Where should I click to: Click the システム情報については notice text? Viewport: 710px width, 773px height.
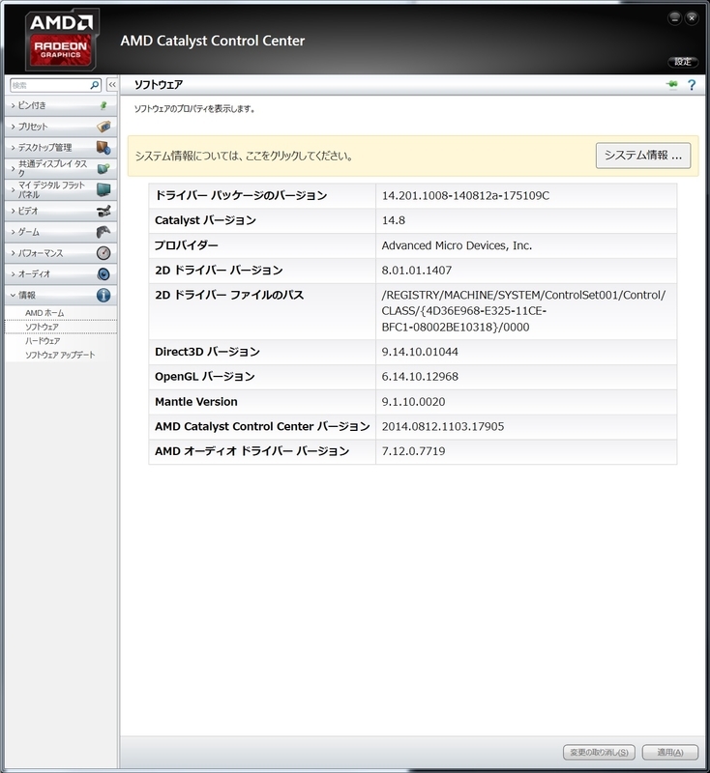(244, 157)
